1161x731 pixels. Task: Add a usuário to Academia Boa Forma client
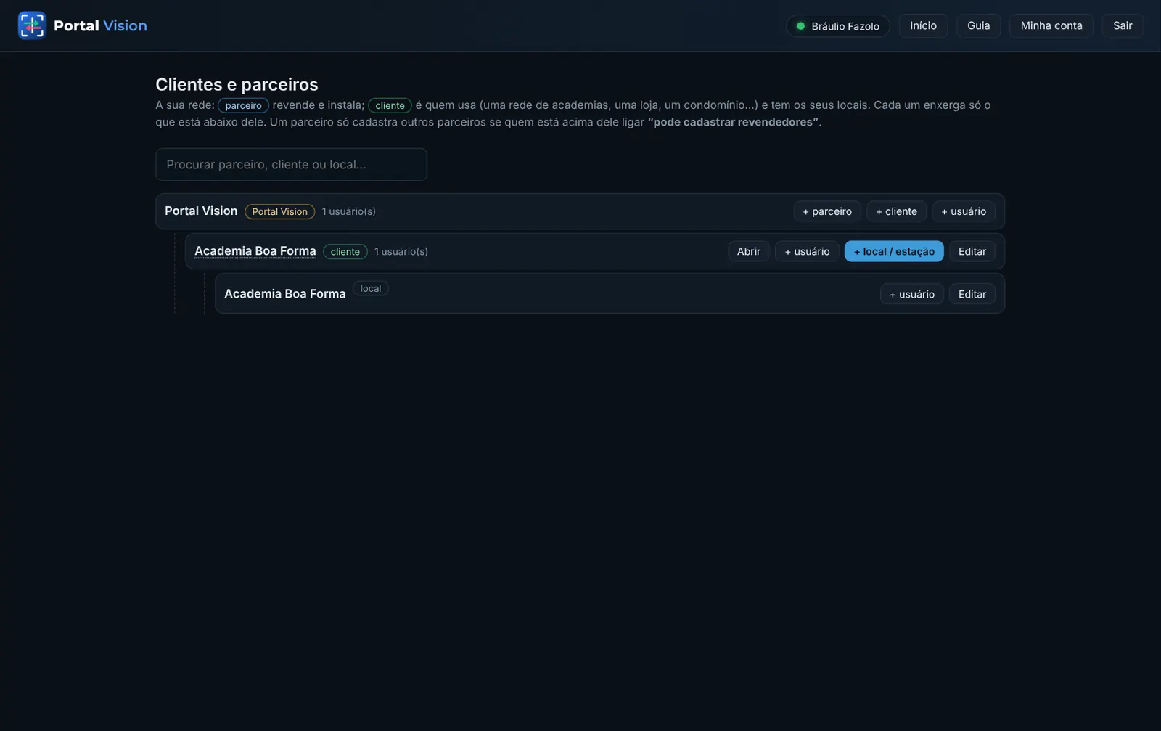pyautogui.click(x=807, y=251)
